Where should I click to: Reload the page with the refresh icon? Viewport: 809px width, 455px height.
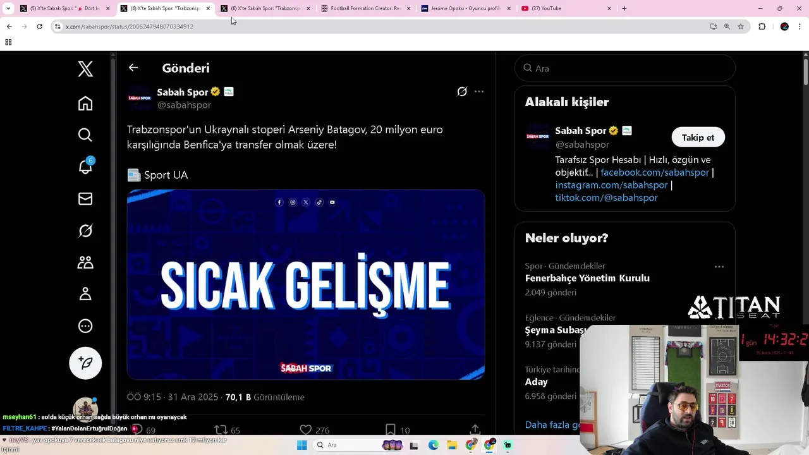tap(39, 27)
